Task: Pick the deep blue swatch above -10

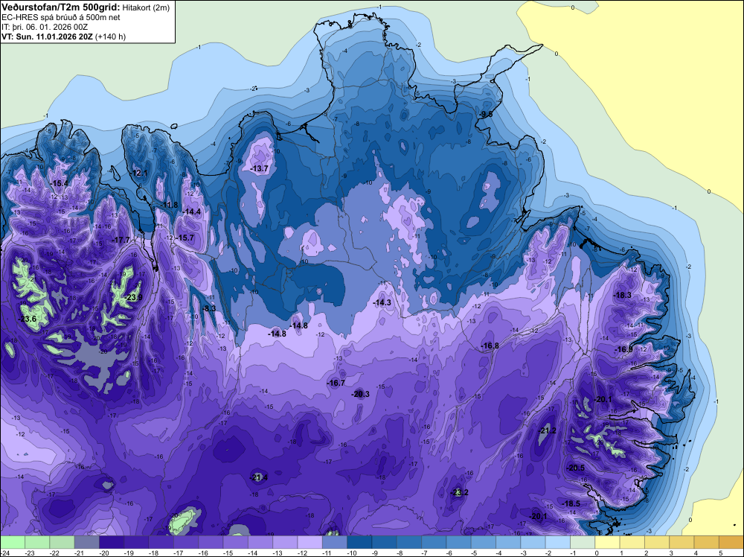Action: pos(359,542)
